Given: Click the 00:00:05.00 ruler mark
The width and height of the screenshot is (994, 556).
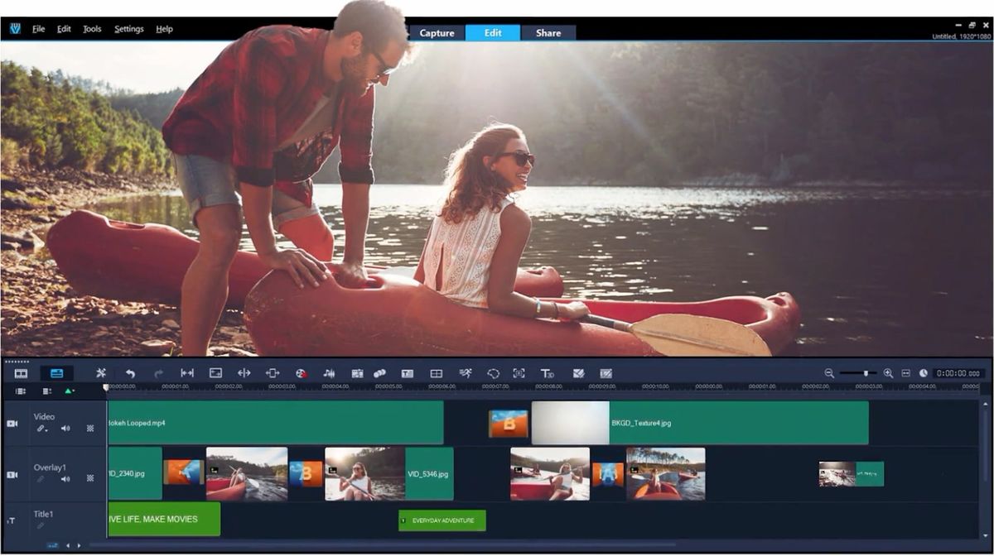Looking at the screenshot, I should point(388,386).
